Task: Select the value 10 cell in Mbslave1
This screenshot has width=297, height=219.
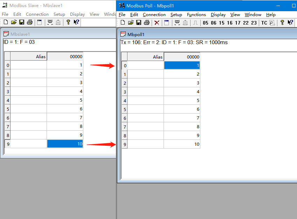Action: tap(65, 144)
